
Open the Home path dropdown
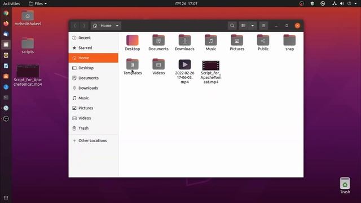click(x=105, y=25)
